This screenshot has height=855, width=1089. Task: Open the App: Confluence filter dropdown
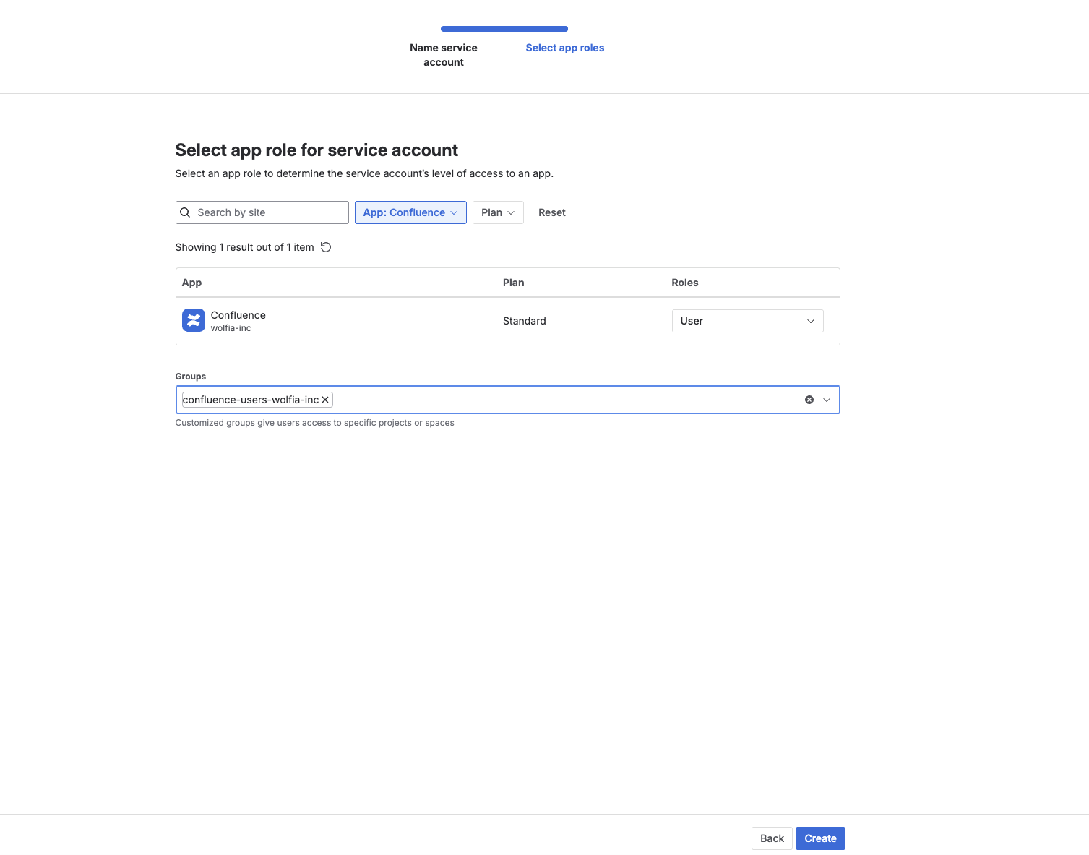point(410,212)
